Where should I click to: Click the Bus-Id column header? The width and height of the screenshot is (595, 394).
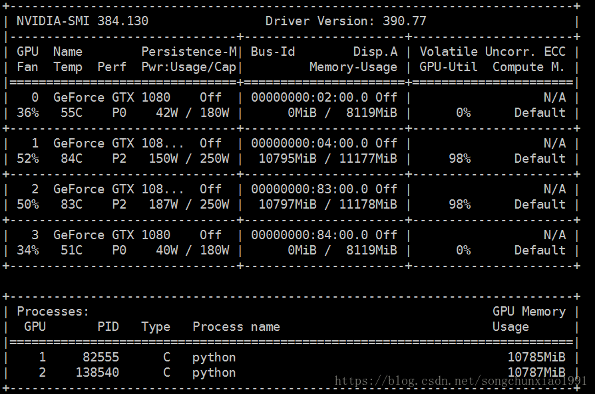[273, 52]
